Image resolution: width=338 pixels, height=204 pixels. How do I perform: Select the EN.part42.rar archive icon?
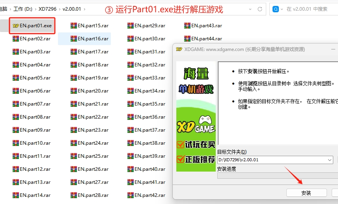131,195
